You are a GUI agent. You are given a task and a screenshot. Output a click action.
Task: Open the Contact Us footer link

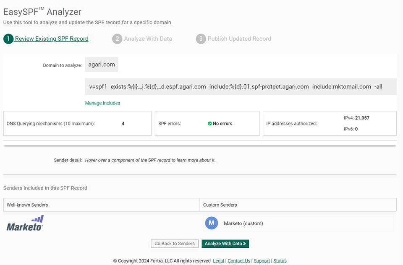tap(238, 261)
